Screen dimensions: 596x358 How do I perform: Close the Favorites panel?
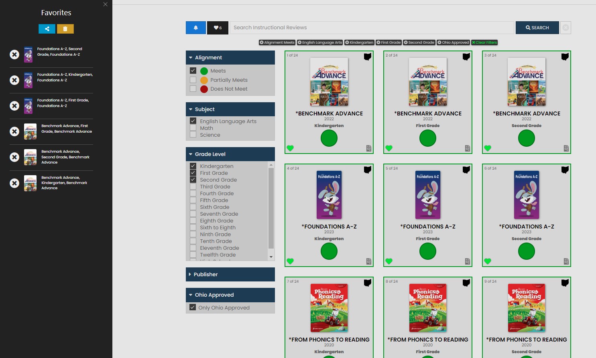coord(105,4)
